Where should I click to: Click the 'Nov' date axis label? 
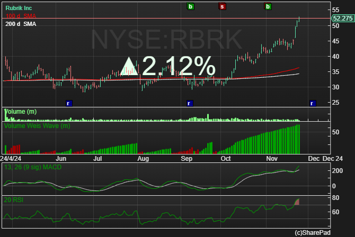[272, 159]
